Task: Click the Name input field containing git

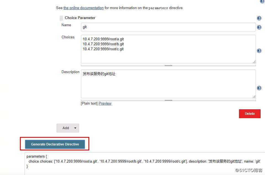Action: 168,27
